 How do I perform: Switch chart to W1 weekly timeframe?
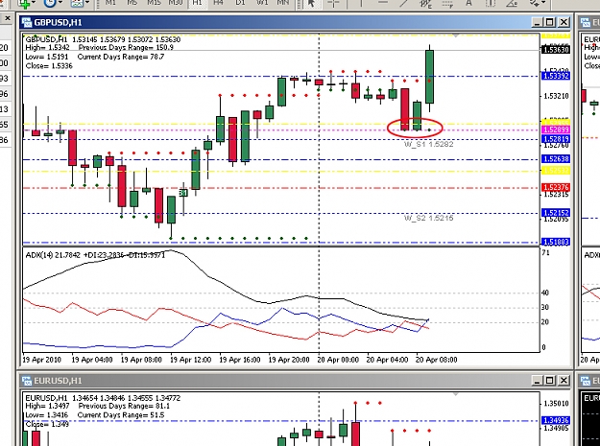coord(262,3)
